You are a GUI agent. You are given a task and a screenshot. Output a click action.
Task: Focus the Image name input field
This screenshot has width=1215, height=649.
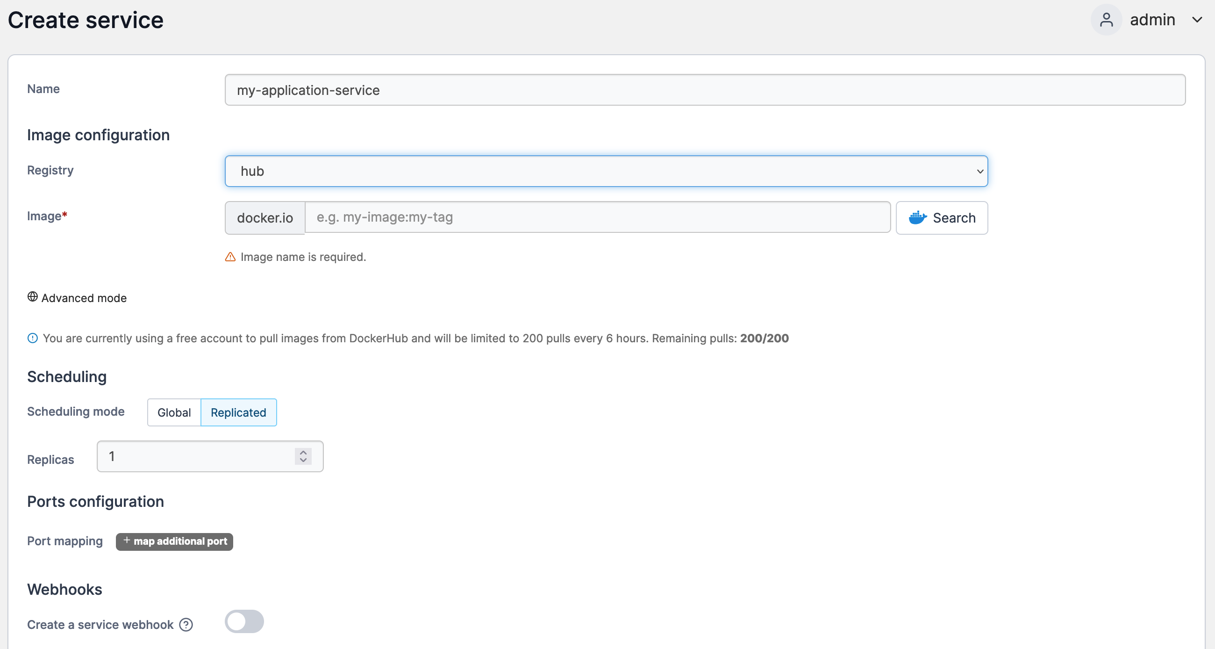597,217
